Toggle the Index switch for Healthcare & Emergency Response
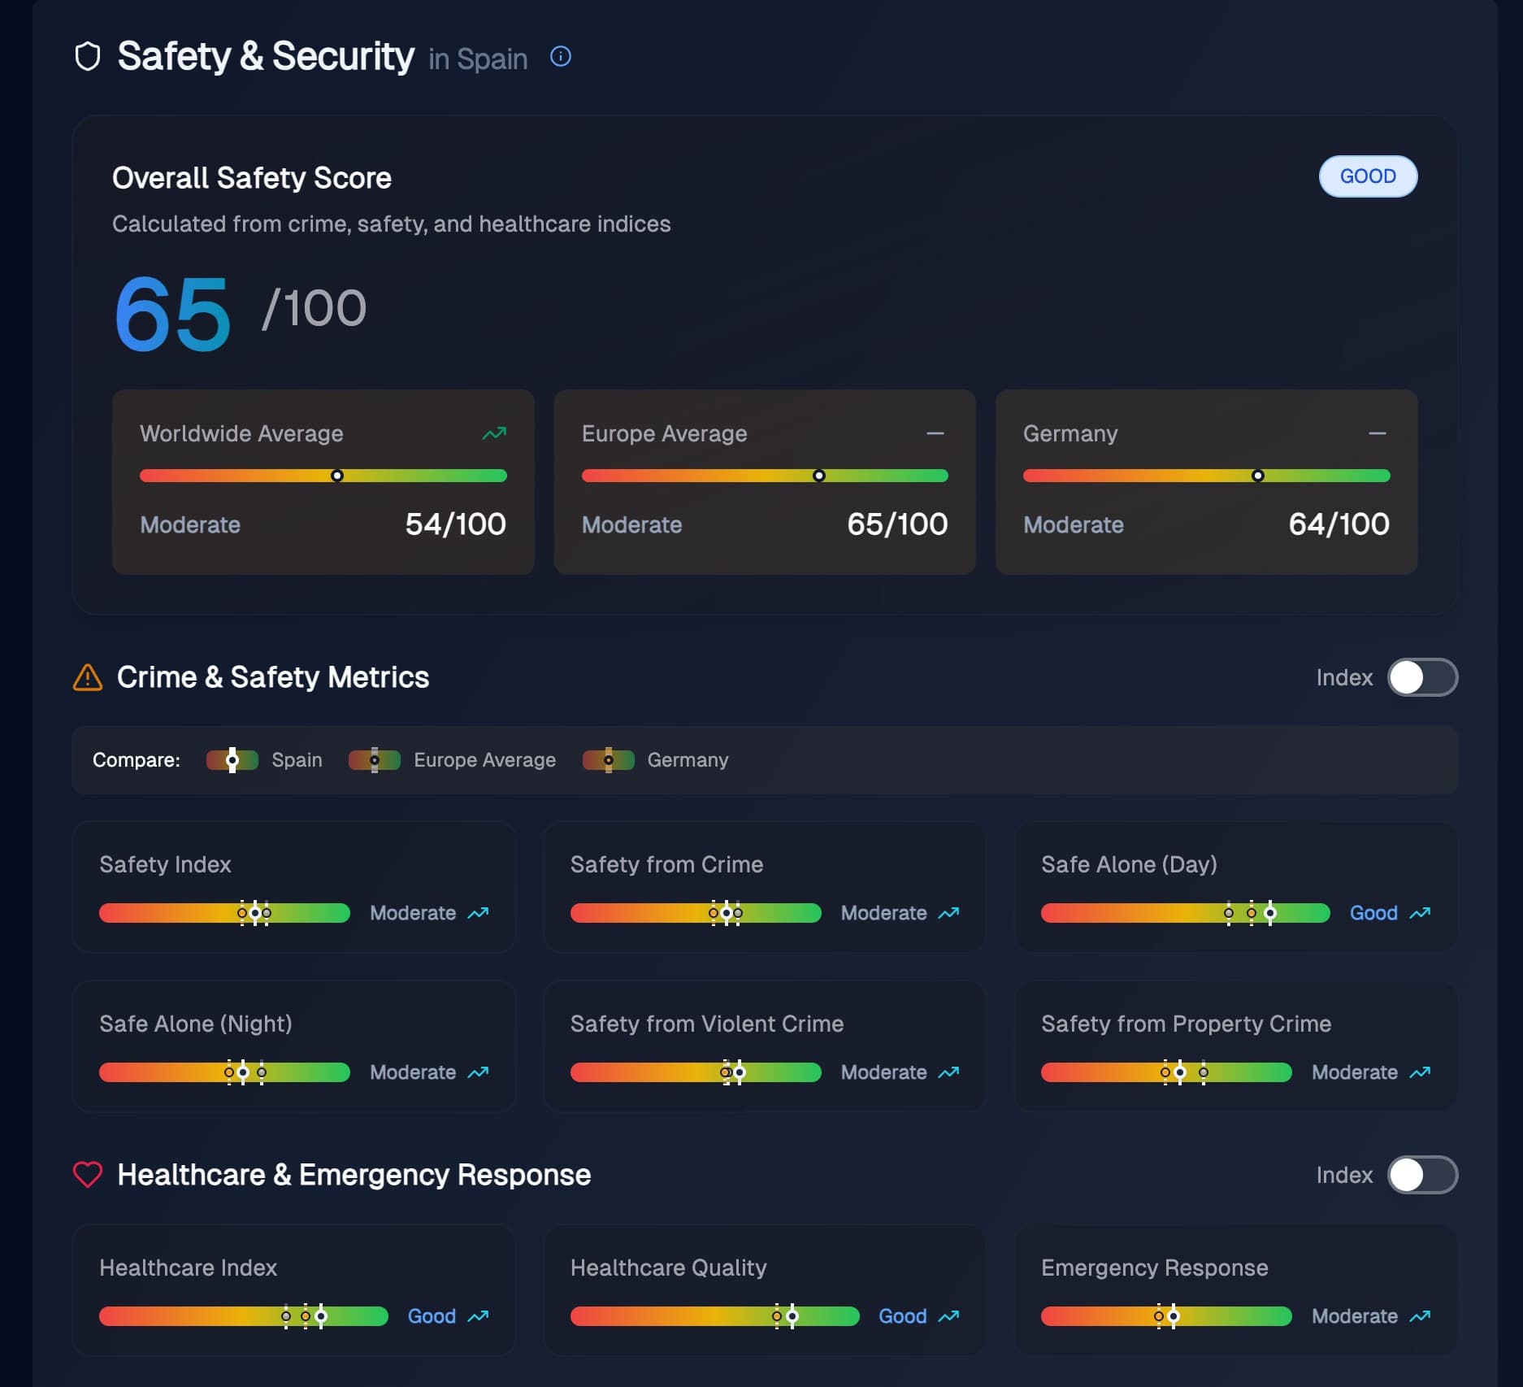 click(x=1422, y=1175)
